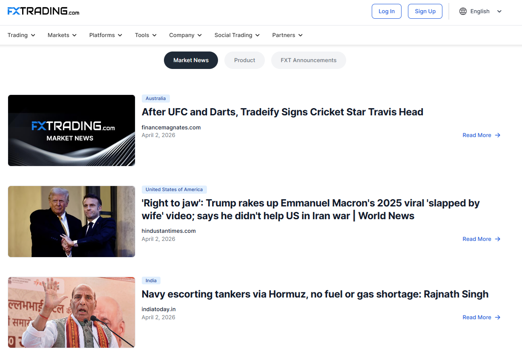Open the Platforms dropdown menu
This screenshot has width=522, height=352.
coord(106,35)
